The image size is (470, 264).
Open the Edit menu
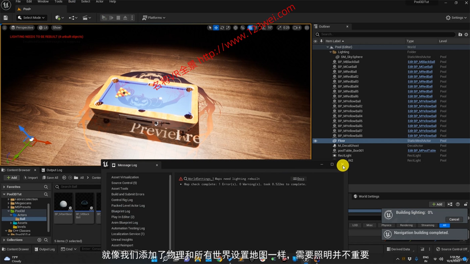coord(29,2)
